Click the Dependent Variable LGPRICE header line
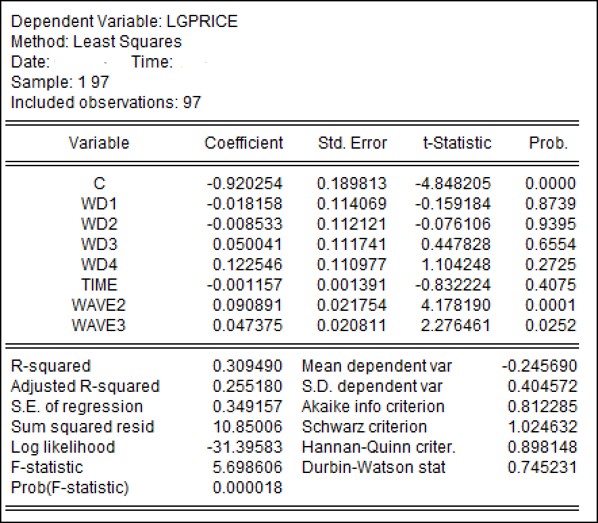 [x=124, y=22]
